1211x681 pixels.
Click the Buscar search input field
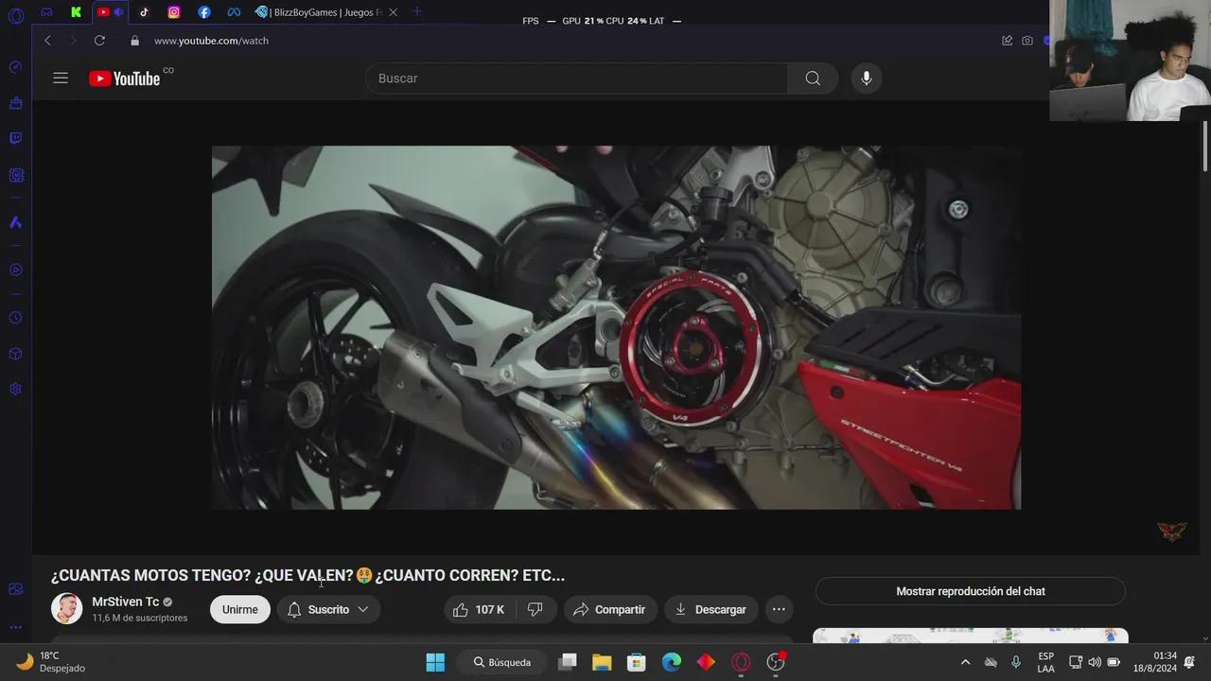(x=577, y=79)
